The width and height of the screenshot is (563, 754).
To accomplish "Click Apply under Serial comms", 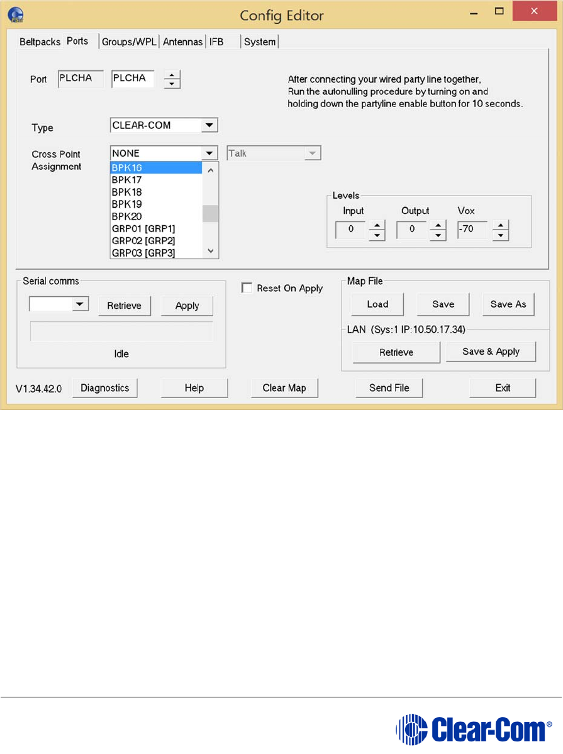I will click(x=187, y=306).
